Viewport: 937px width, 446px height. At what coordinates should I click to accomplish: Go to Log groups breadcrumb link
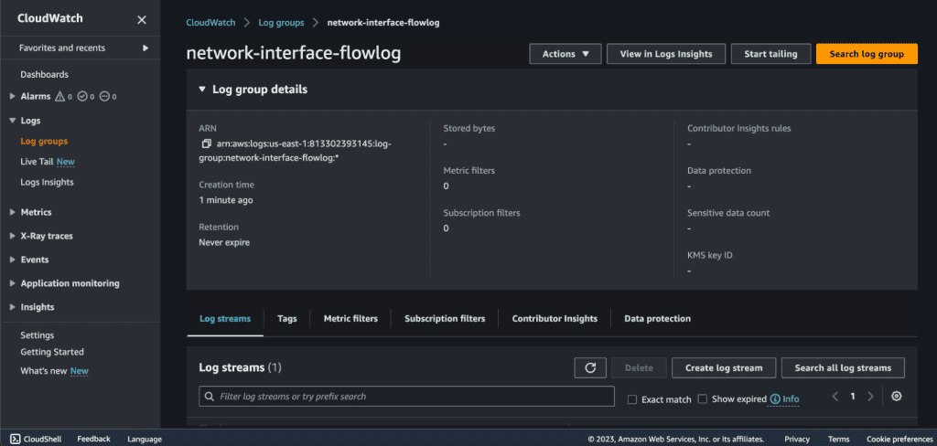(281, 22)
